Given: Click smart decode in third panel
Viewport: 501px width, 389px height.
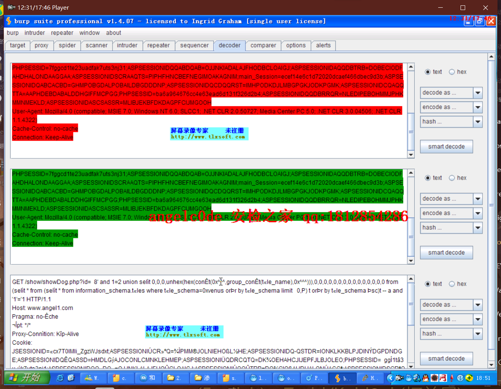Looking at the screenshot, I should click(x=446, y=359).
